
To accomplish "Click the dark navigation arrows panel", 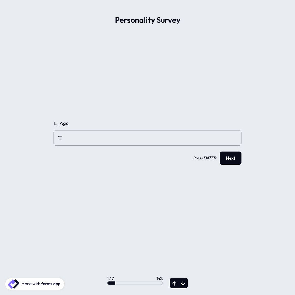I will coord(179,283).
